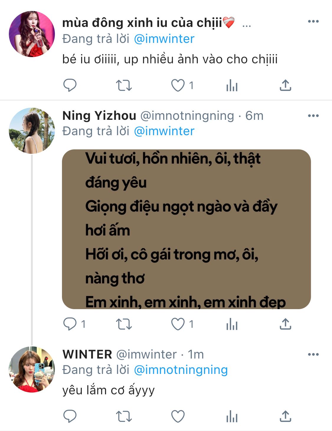The image size is (332, 431).
Task: Retweet WINTER's "yêu lắm cơ ấyyy" reply
Action: [x=124, y=417]
